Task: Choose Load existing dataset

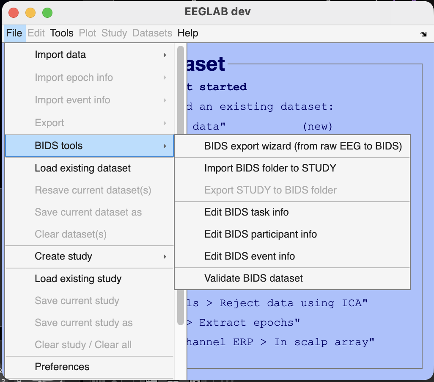Action: click(x=82, y=168)
